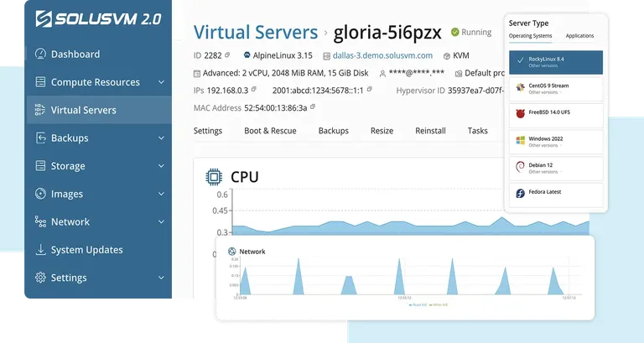Image resolution: width=644 pixels, height=343 pixels.
Task: Select the RockyLinux 8.4 operating system option
Action: click(x=555, y=61)
